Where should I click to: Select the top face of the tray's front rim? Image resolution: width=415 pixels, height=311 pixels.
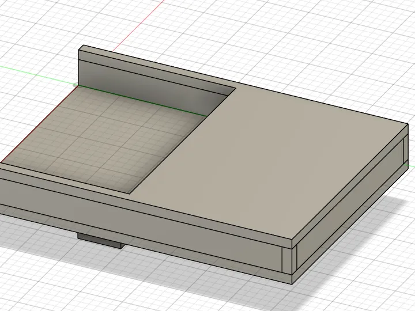(66, 179)
